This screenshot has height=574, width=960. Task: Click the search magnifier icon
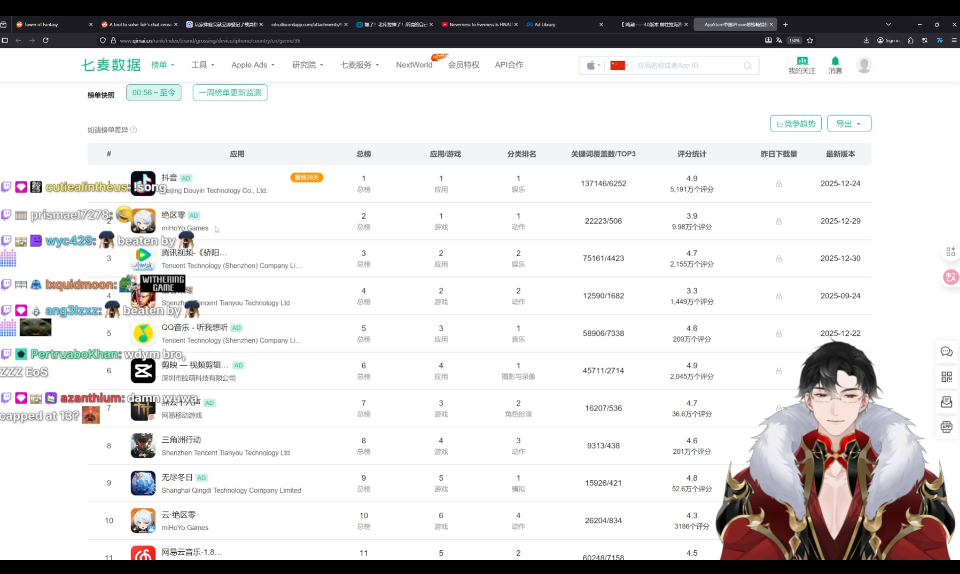click(747, 65)
